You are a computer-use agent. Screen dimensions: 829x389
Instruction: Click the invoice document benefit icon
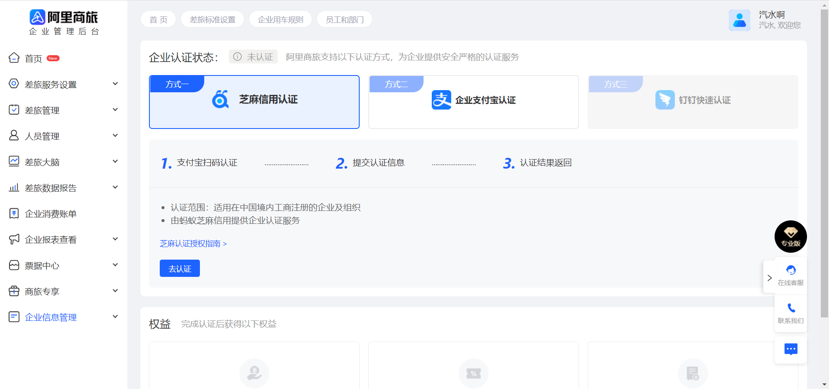point(693,373)
